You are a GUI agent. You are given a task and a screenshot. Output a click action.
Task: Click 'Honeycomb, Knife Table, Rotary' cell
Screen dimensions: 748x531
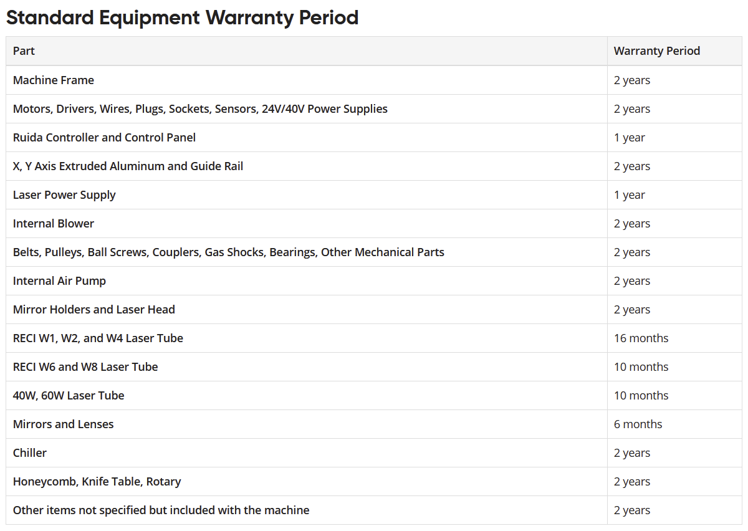(x=97, y=482)
